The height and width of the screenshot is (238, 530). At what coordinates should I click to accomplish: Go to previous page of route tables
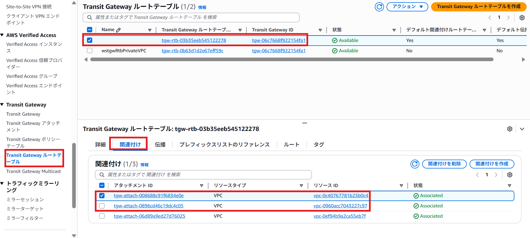tap(490, 18)
